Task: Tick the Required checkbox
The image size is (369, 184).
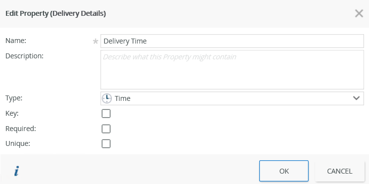Action: coord(106,129)
